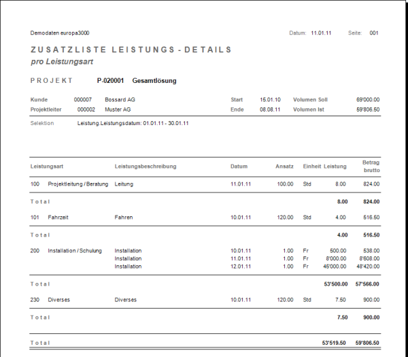Select the report date '11.01.11' beside Datum:
408x357 pixels.
(x=321, y=33)
